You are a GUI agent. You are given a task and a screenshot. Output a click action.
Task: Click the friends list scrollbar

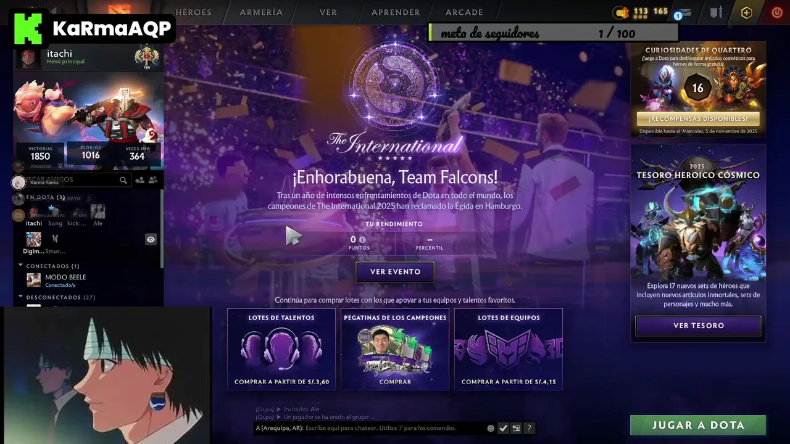click(162, 228)
